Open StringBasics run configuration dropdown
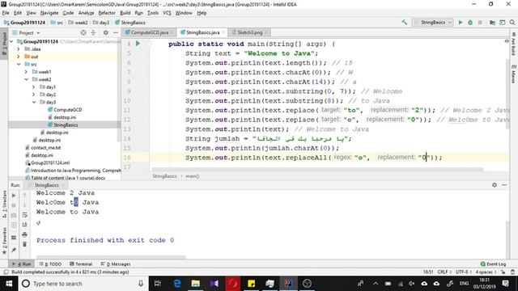This screenshot has width=518, height=291. tap(433, 23)
